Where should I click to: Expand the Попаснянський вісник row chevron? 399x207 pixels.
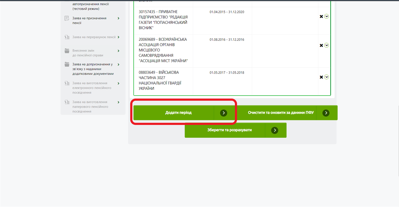(327, 16)
